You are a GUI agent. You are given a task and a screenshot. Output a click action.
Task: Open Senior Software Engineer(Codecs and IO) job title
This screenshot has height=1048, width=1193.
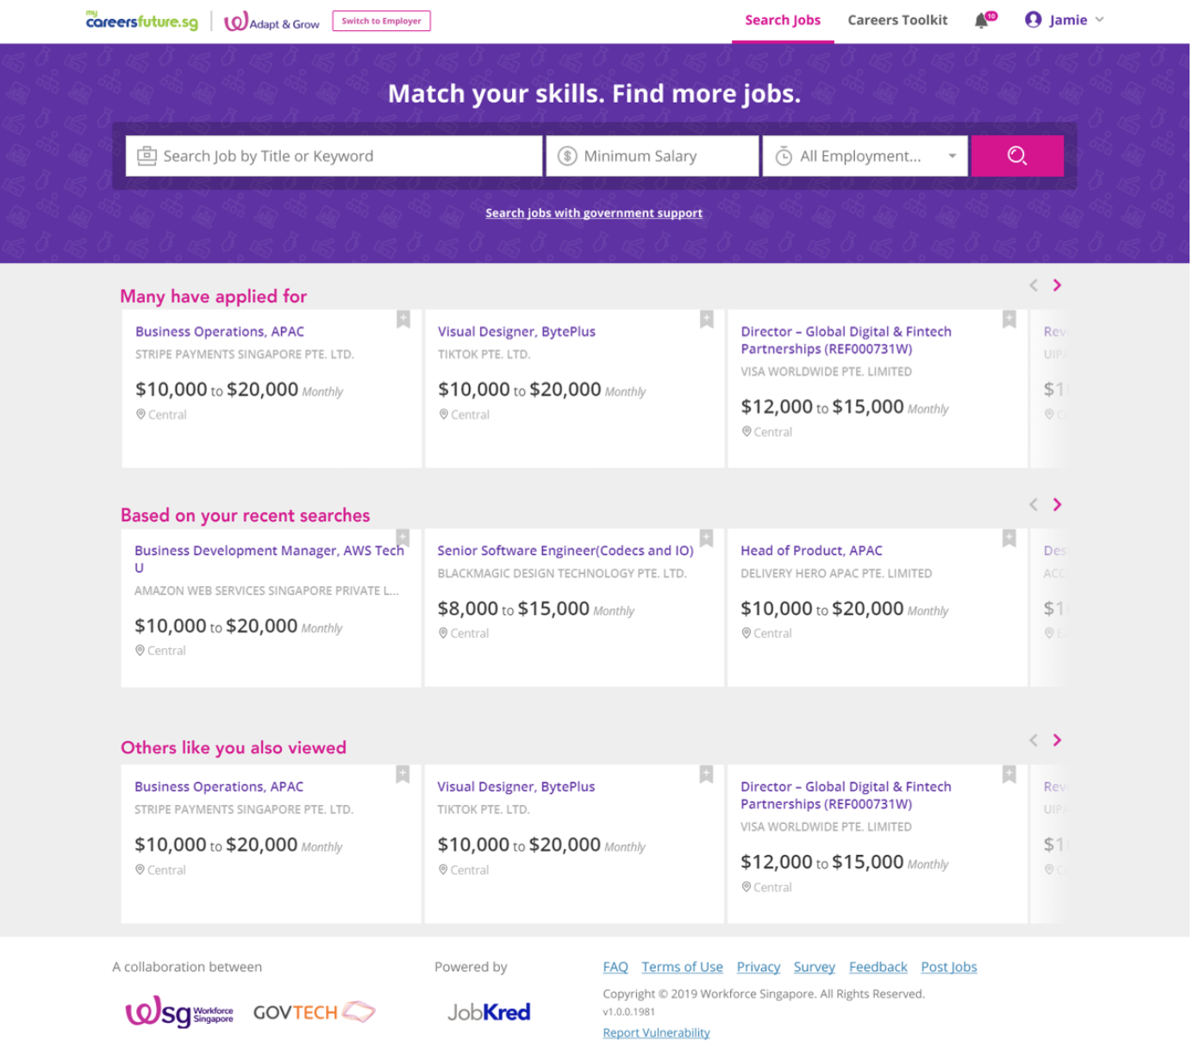coord(567,552)
